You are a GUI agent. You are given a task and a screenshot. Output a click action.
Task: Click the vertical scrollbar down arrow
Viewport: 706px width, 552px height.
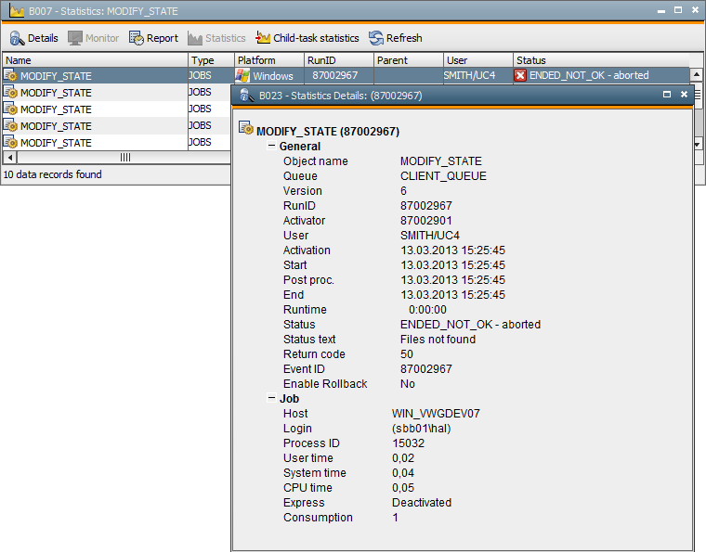pyautogui.click(x=698, y=144)
